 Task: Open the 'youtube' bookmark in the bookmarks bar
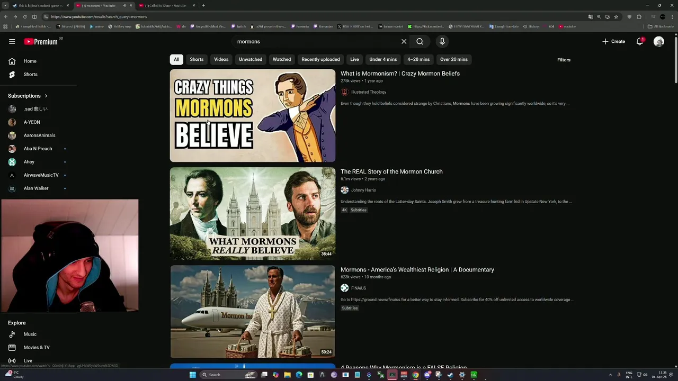567,26
